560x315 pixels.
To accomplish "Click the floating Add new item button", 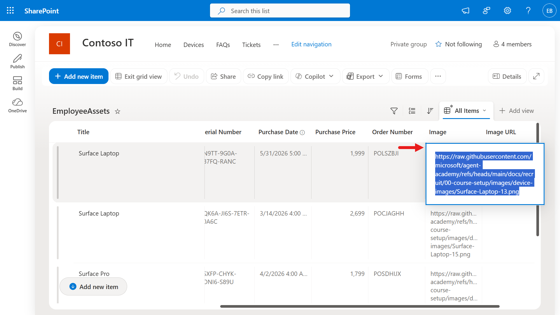I will (93, 287).
